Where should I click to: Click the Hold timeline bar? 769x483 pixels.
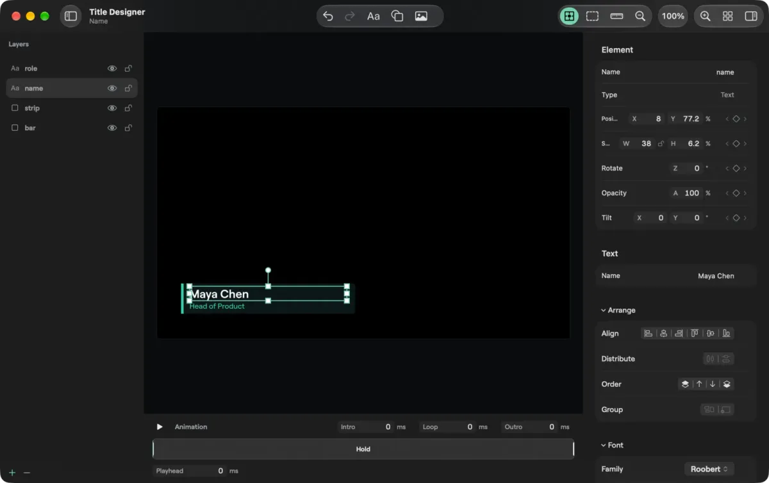(x=363, y=449)
